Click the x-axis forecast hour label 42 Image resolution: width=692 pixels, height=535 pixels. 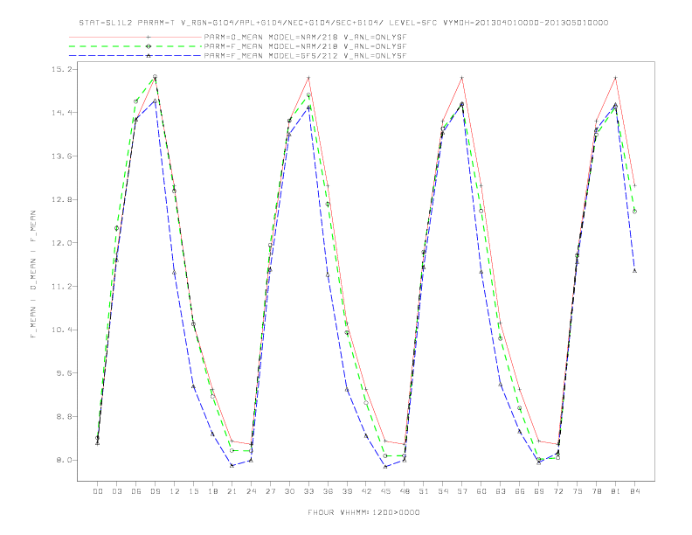[x=366, y=491]
